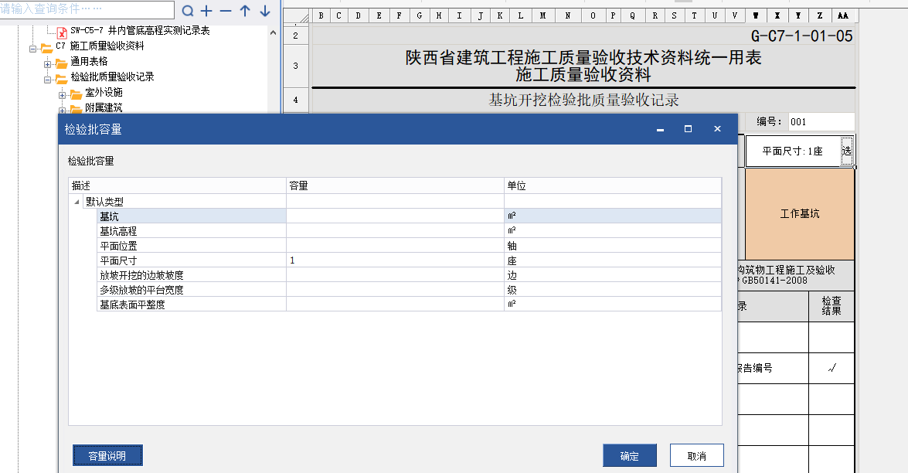
Task: Click the capacity cell for 基坑
Action: coord(395,216)
